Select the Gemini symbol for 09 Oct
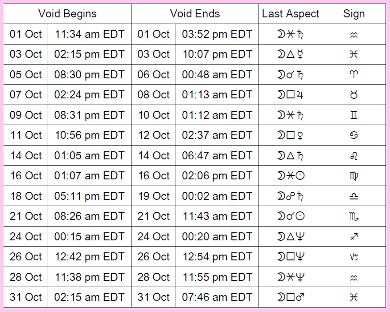390x312 pixels. tap(354, 115)
